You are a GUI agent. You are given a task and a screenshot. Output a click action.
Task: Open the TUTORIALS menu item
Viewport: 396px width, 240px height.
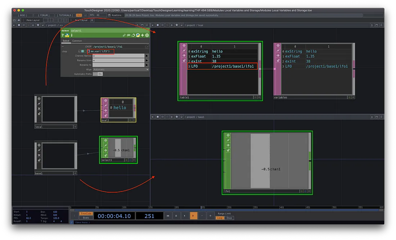click(x=64, y=15)
